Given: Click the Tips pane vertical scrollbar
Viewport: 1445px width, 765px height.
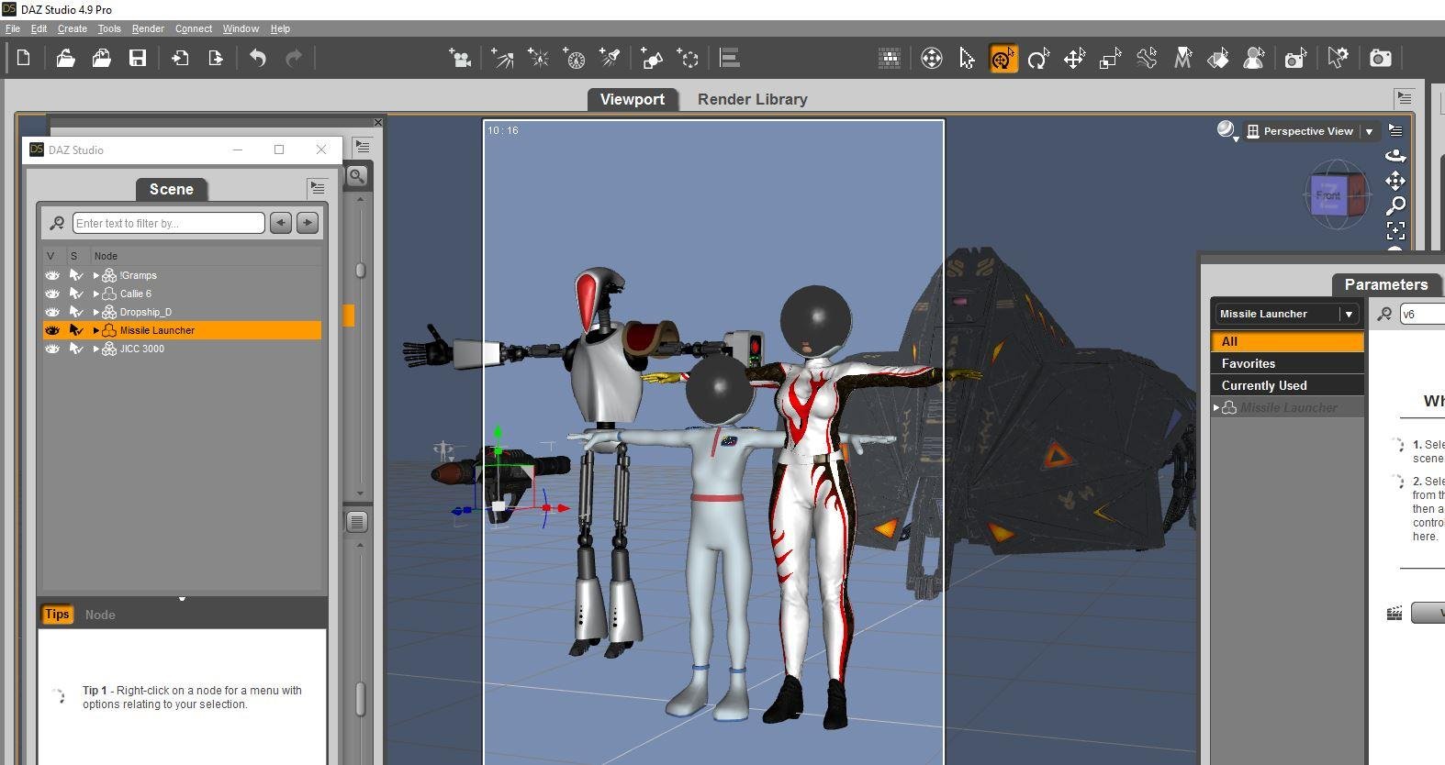Looking at the screenshot, I should [x=361, y=697].
